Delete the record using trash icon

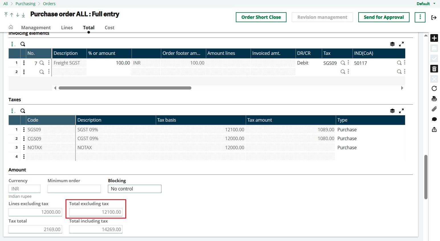coord(434,68)
